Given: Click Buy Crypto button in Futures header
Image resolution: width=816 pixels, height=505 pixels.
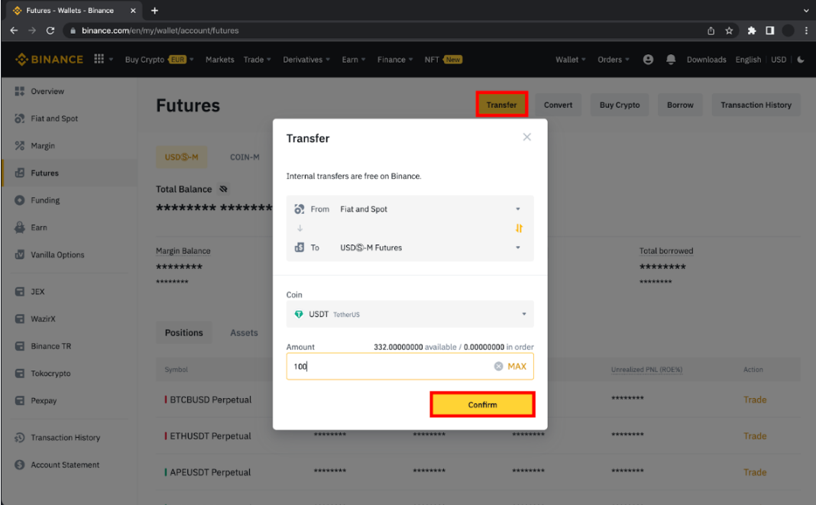Looking at the screenshot, I should [620, 105].
